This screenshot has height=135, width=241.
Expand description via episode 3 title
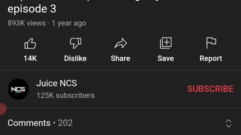32,9
